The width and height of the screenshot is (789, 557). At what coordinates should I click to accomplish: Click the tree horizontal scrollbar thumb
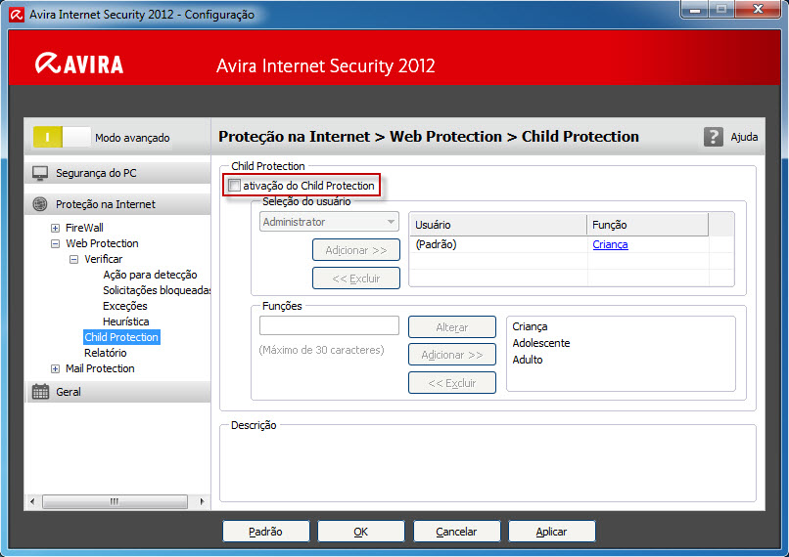tap(115, 501)
